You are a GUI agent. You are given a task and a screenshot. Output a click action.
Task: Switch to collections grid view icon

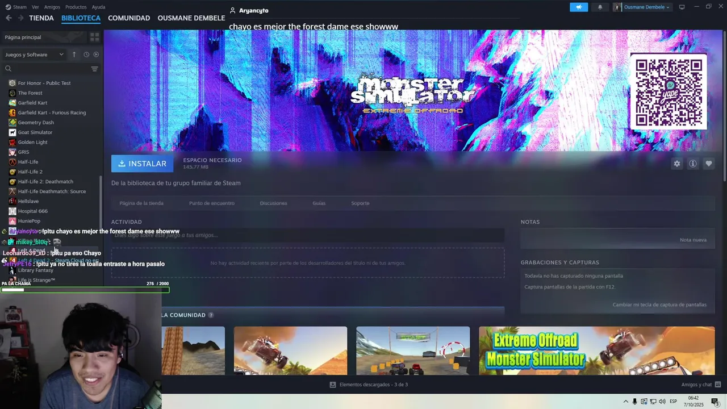[94, 37]
